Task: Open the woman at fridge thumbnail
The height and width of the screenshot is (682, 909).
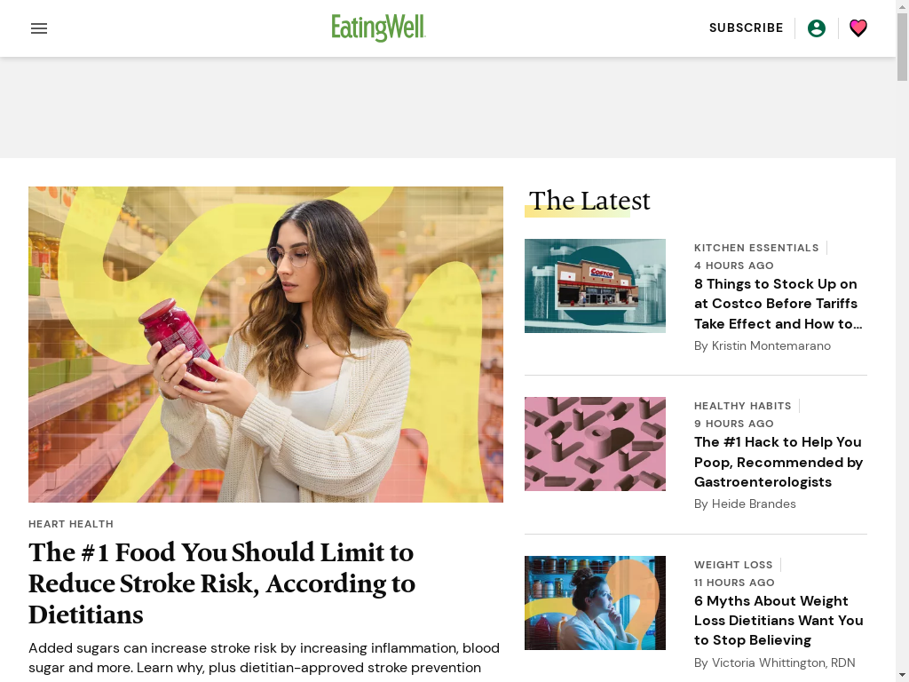Action: 595,603
